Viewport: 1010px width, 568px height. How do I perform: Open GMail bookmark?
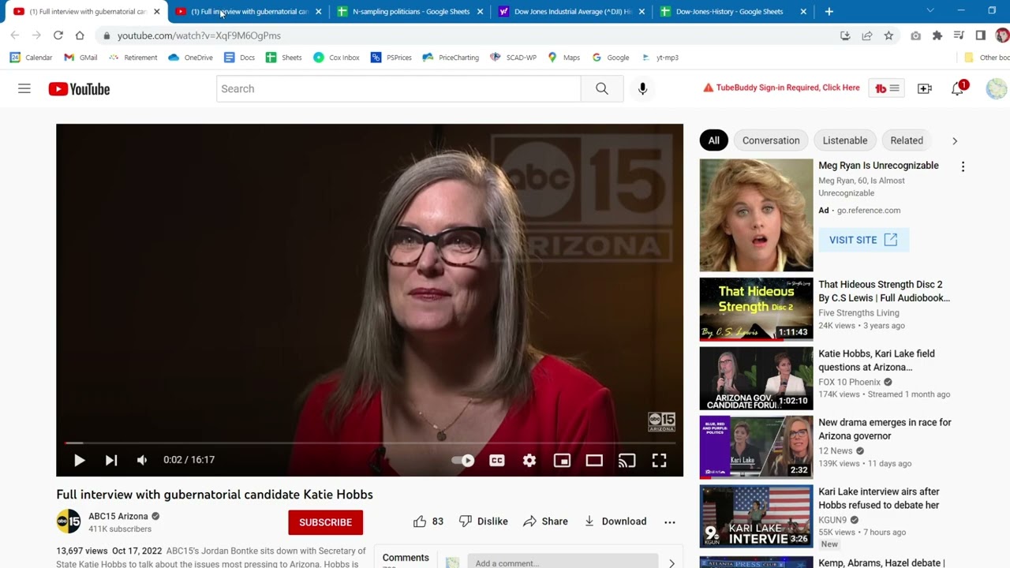pyautogui.click(x=80, y=58)
